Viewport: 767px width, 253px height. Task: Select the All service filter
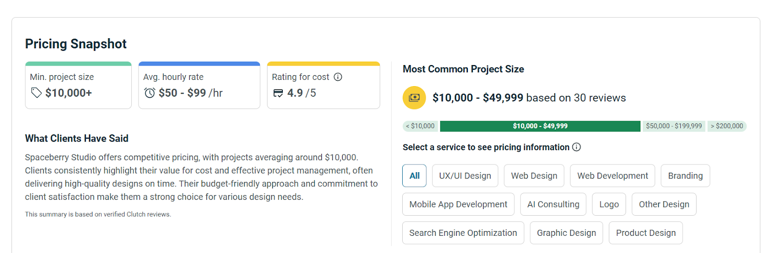(x=415, y=176)
